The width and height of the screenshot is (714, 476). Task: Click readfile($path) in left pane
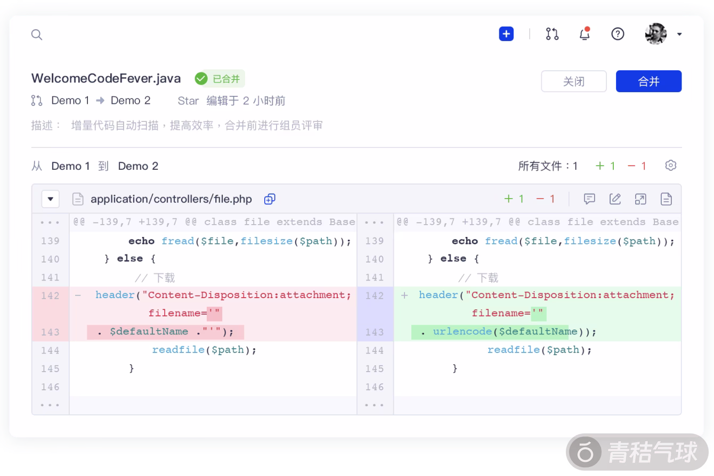click(x=204, y=350)
